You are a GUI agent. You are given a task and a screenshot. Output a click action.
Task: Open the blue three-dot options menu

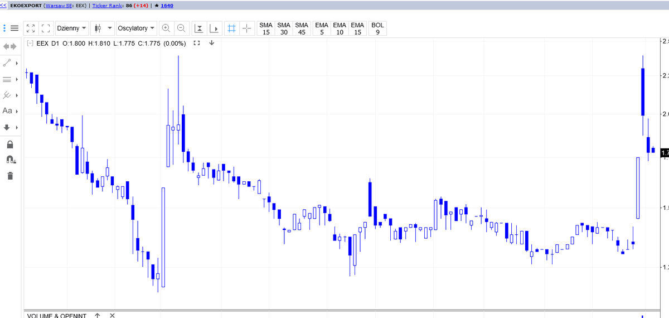(4, 28)
